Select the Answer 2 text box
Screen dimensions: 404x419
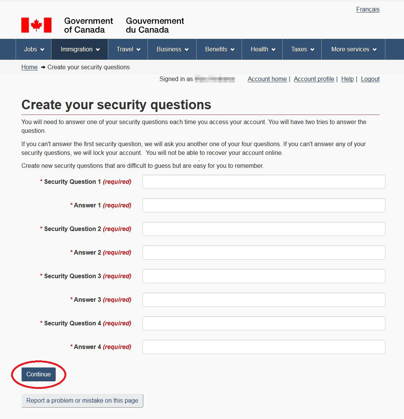tap(264, 253)
